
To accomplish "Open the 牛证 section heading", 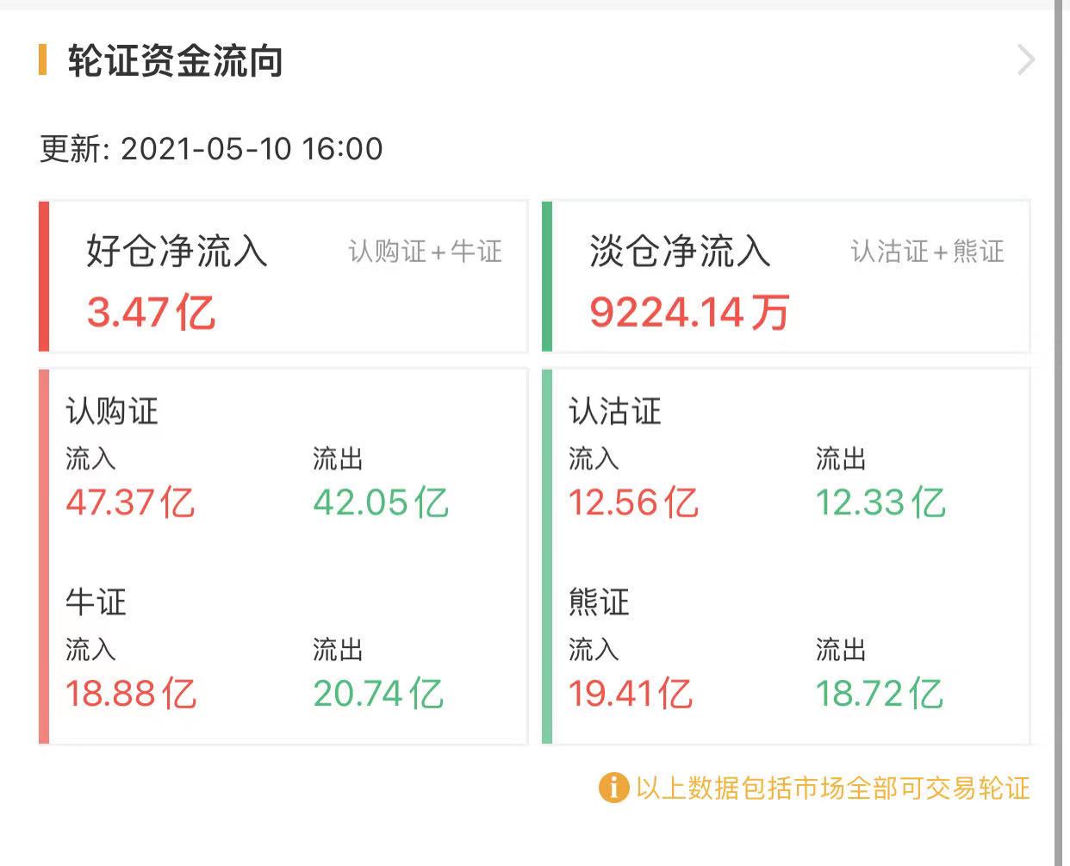I will click(x=96, y=601).
